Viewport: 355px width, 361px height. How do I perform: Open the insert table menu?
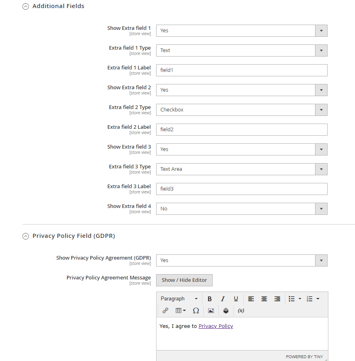pyautogui.click(x=180, y=311)
